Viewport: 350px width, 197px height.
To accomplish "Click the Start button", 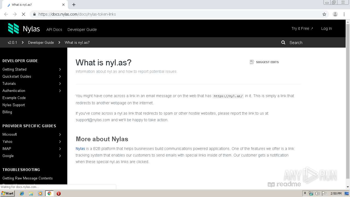I will (x=7, y=193).
